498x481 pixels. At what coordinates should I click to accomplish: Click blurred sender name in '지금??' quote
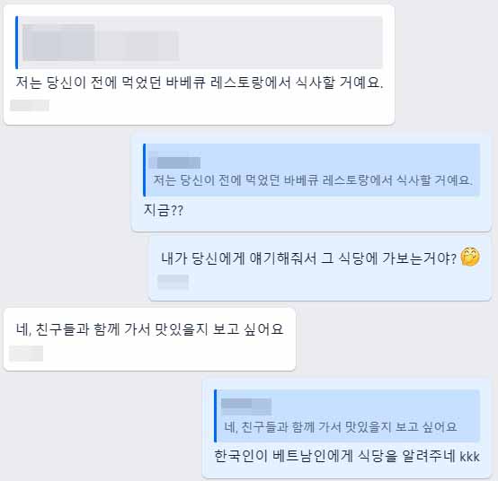[175, 162]
